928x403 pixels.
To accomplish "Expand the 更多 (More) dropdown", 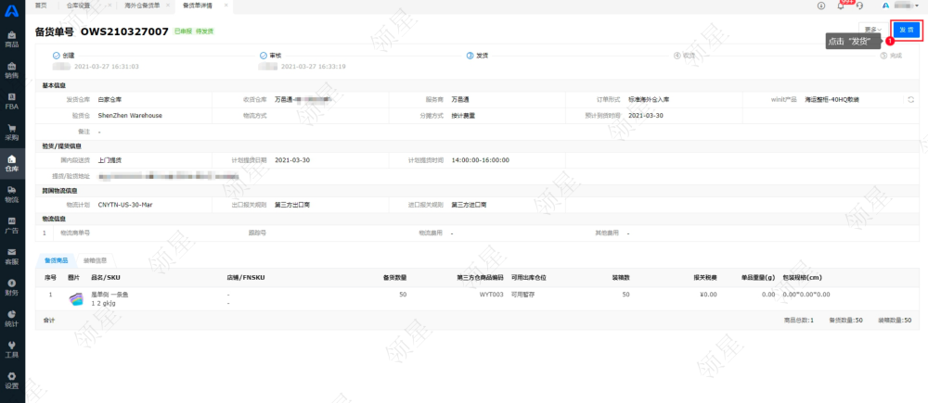I will (870, 30).
